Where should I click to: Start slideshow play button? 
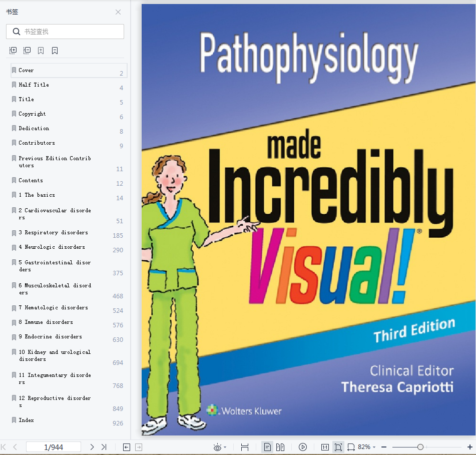coord(303,447)
